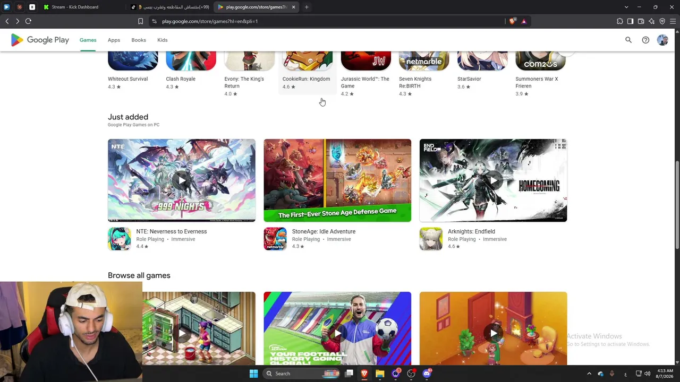Open the Leo AI sparkle icon
Viewport: 680px width, 382px height.
click(x=652, y=21)
